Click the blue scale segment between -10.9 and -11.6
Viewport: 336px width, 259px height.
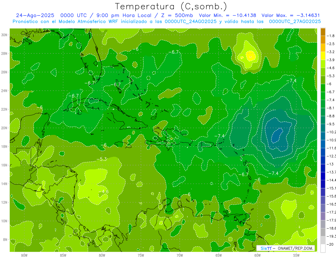pos(323,144)
